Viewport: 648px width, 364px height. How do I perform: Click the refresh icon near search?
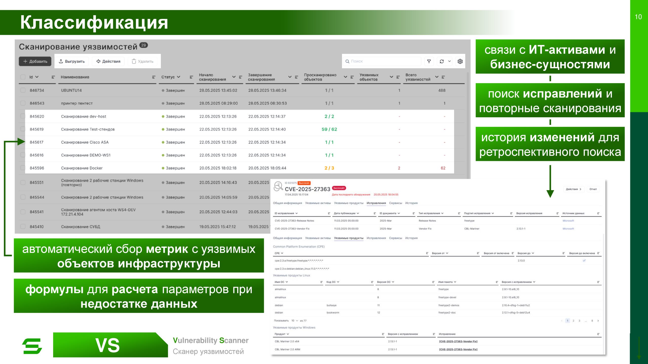pos(442,61)
